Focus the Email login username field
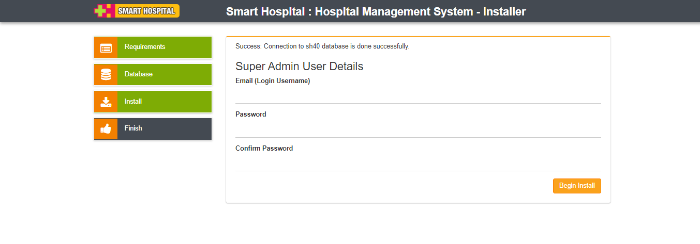700x244 pixels. click(418, 95)
